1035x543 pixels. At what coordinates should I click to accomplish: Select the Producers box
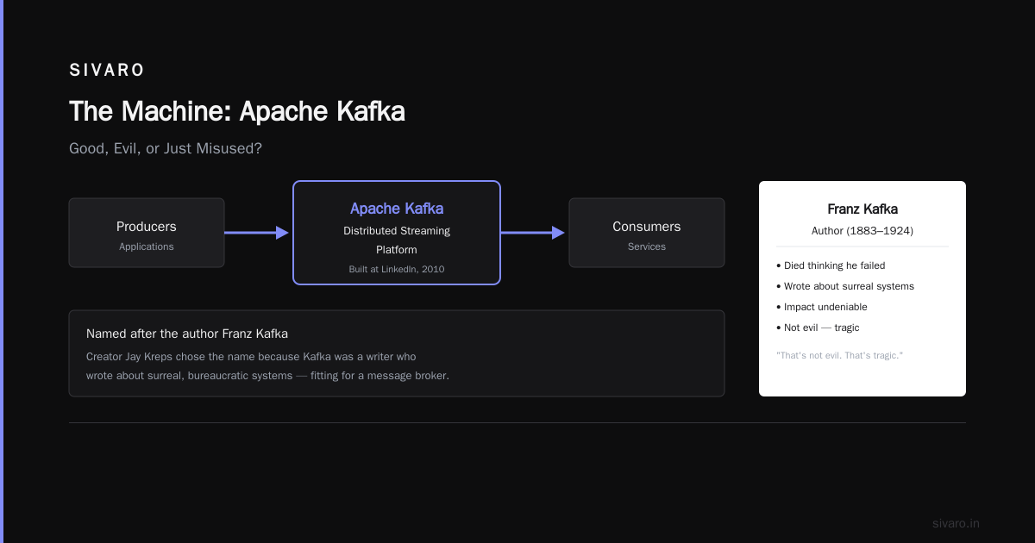(147, 233)
